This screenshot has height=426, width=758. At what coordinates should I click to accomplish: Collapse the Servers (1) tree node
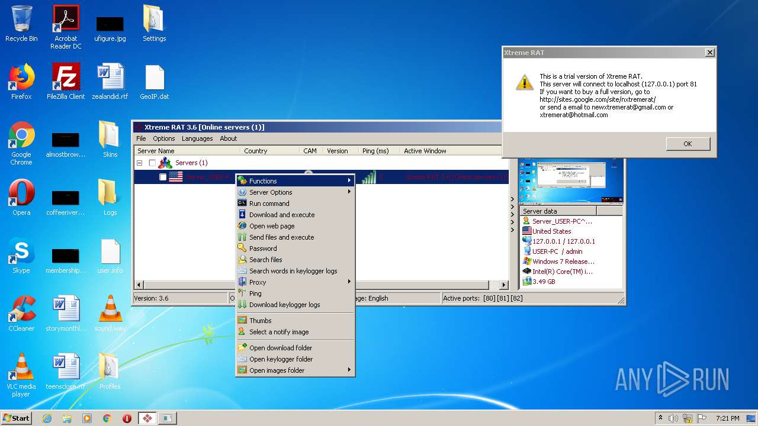pos(140,163)
